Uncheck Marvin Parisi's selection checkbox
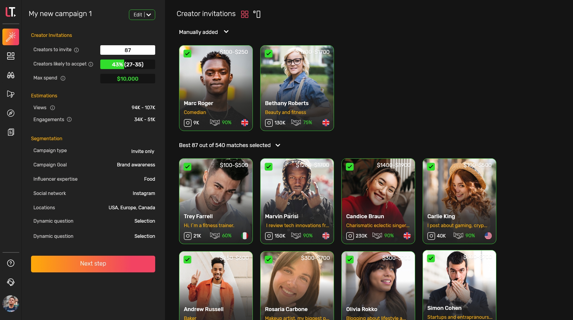 point(269,167)
